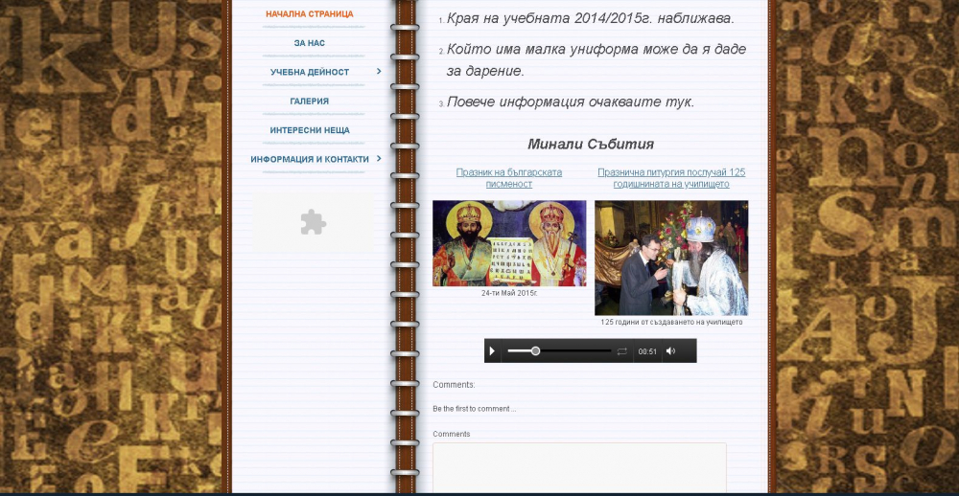959x496 pixels.
Task: Select ИНТЕРЕСНИ НЕЩА in sidebar
Action: [310, 130]
